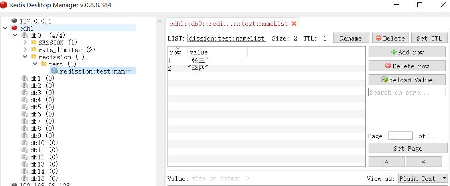Close the nameList tab with red X

click(x=294, y=23)
